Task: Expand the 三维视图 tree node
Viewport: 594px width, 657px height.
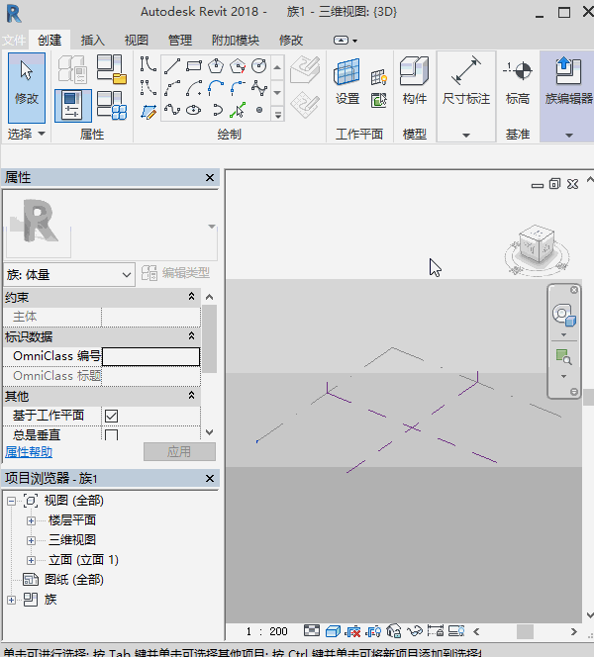Action: point(31,540)
